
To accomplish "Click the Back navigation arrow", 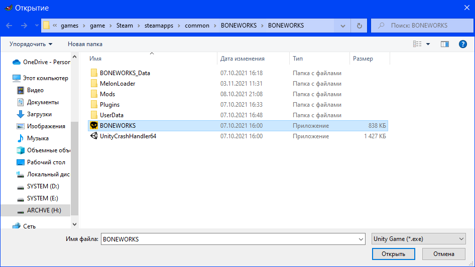I will [x=9, y=26].
